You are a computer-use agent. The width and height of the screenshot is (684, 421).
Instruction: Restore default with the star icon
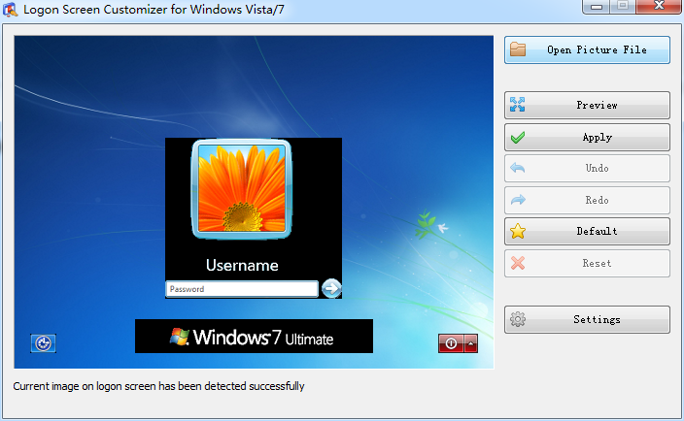coord(519,232)
